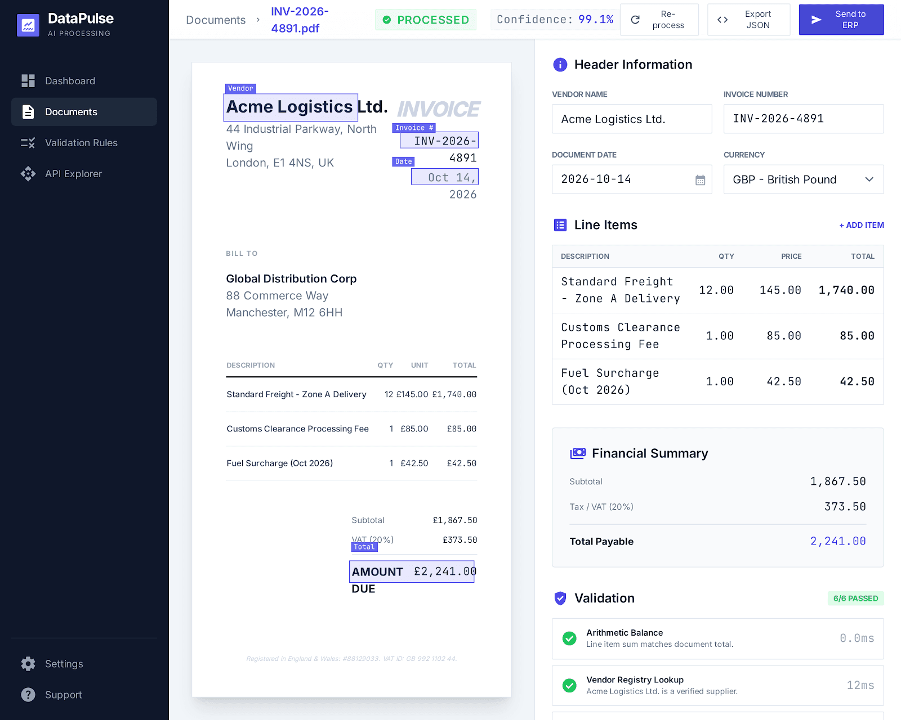The height and width of the screenshot is (720, 901).
Task: Click the Vendor Registry Lookup check mark
Action: (x=569, y=685)
